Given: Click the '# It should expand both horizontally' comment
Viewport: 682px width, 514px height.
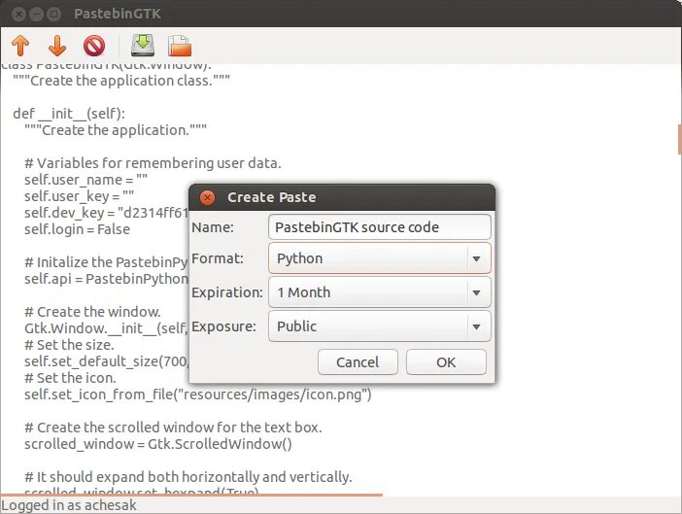Looking at the screenshot, I should click(188, 477).
